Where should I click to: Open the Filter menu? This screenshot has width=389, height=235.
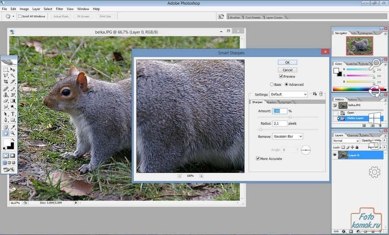[x=59, y=9]
